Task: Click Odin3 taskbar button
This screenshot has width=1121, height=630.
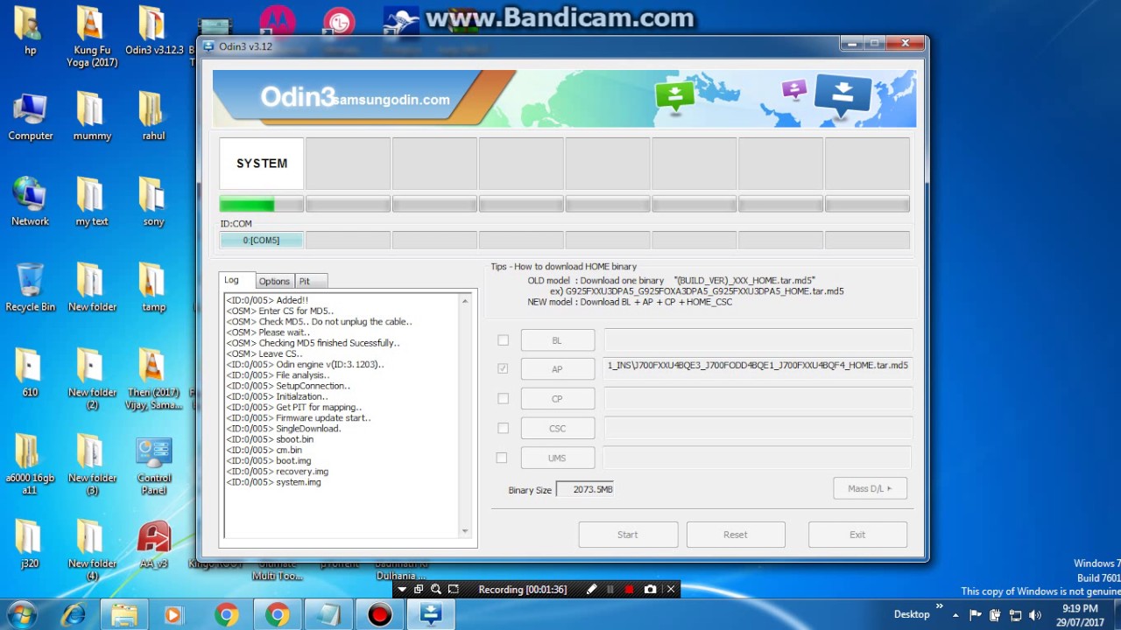Action: tap(430, 615)
